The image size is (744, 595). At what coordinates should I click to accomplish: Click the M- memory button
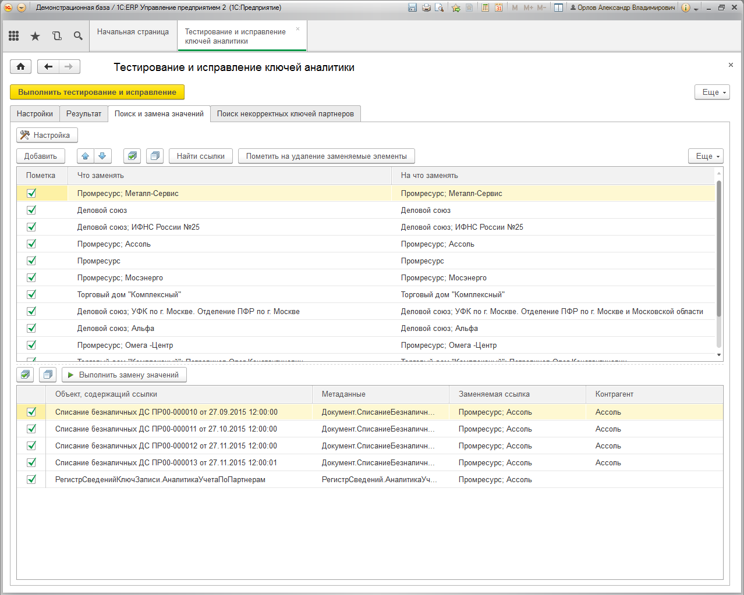click(x=541, y=8)
